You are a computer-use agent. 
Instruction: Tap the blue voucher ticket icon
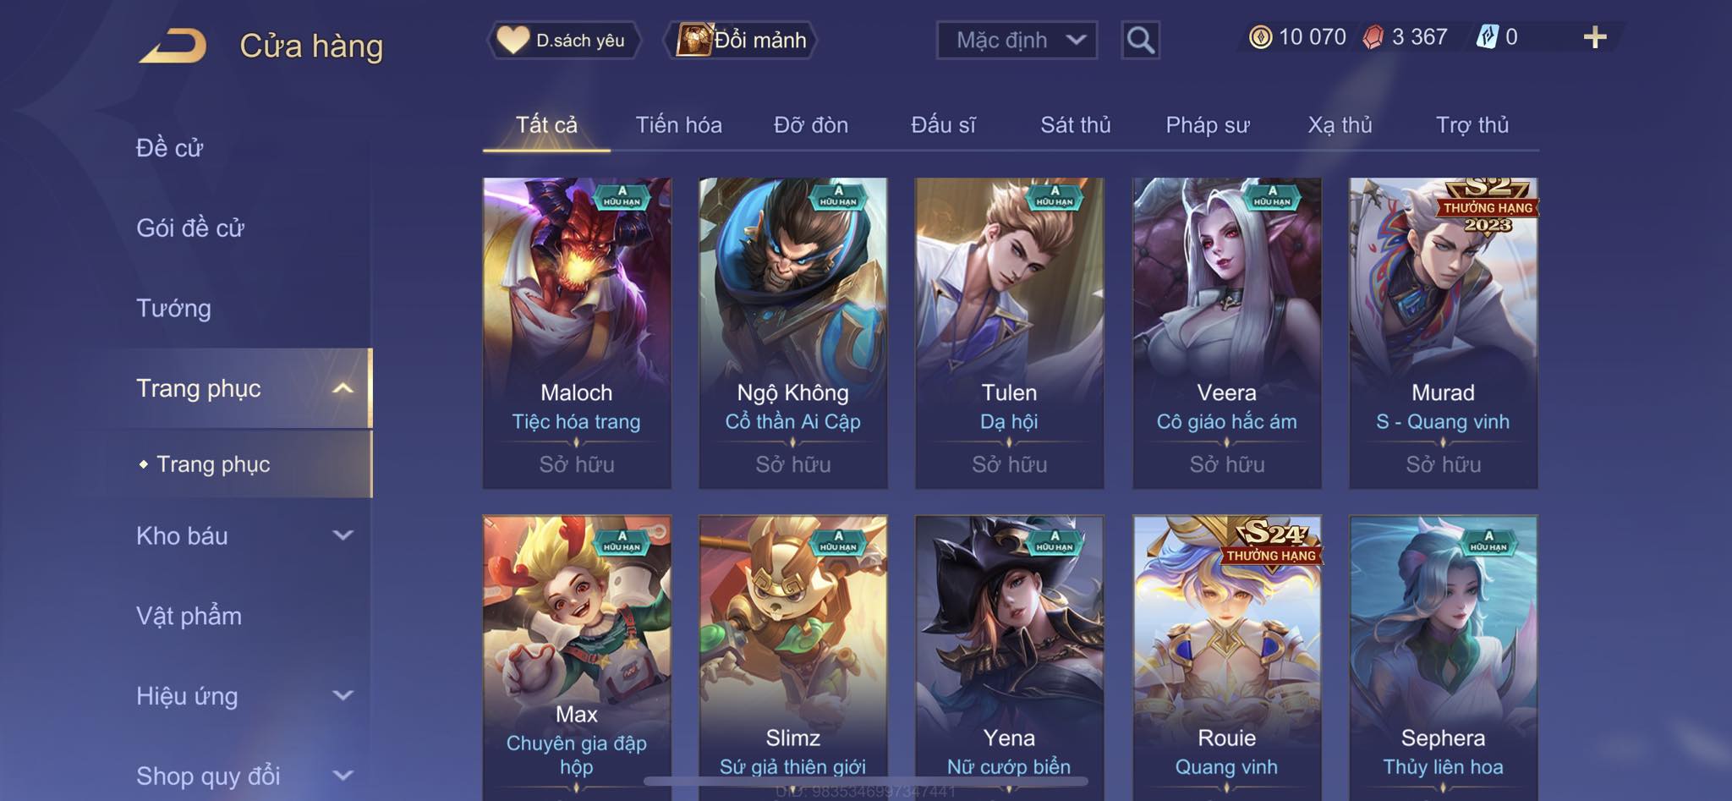coord(1488,37)
